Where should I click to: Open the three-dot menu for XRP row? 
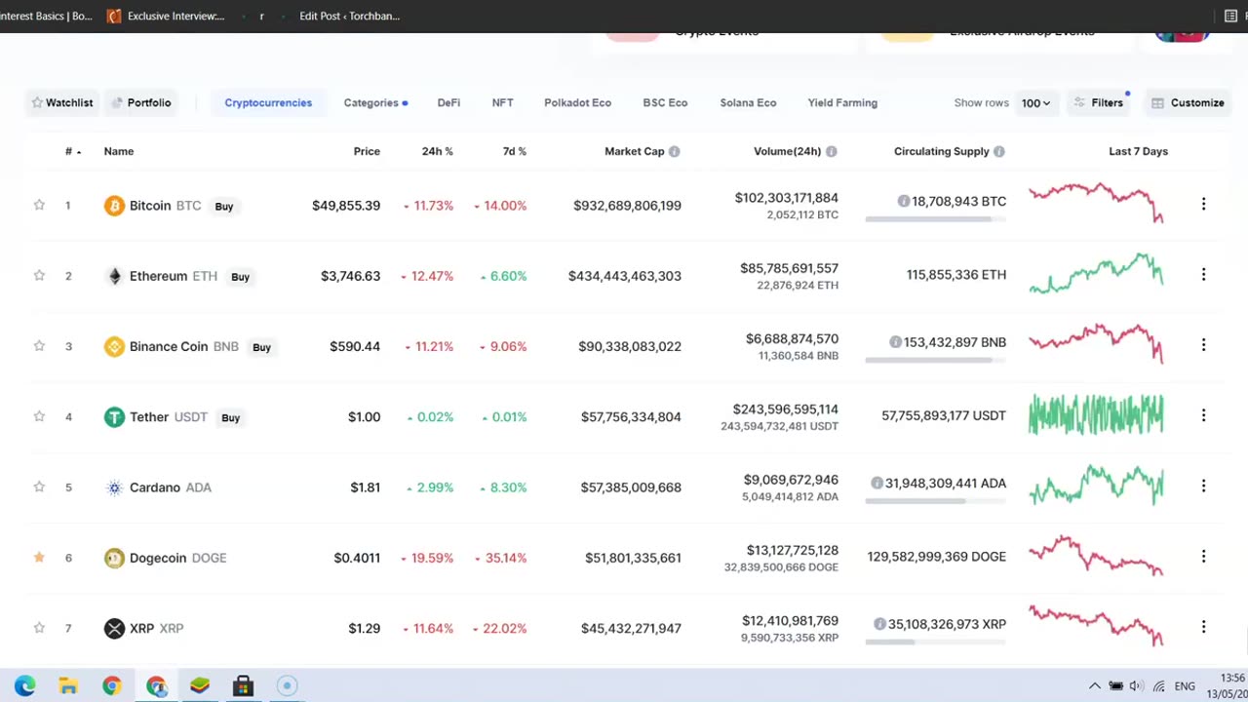[1203, 626]
